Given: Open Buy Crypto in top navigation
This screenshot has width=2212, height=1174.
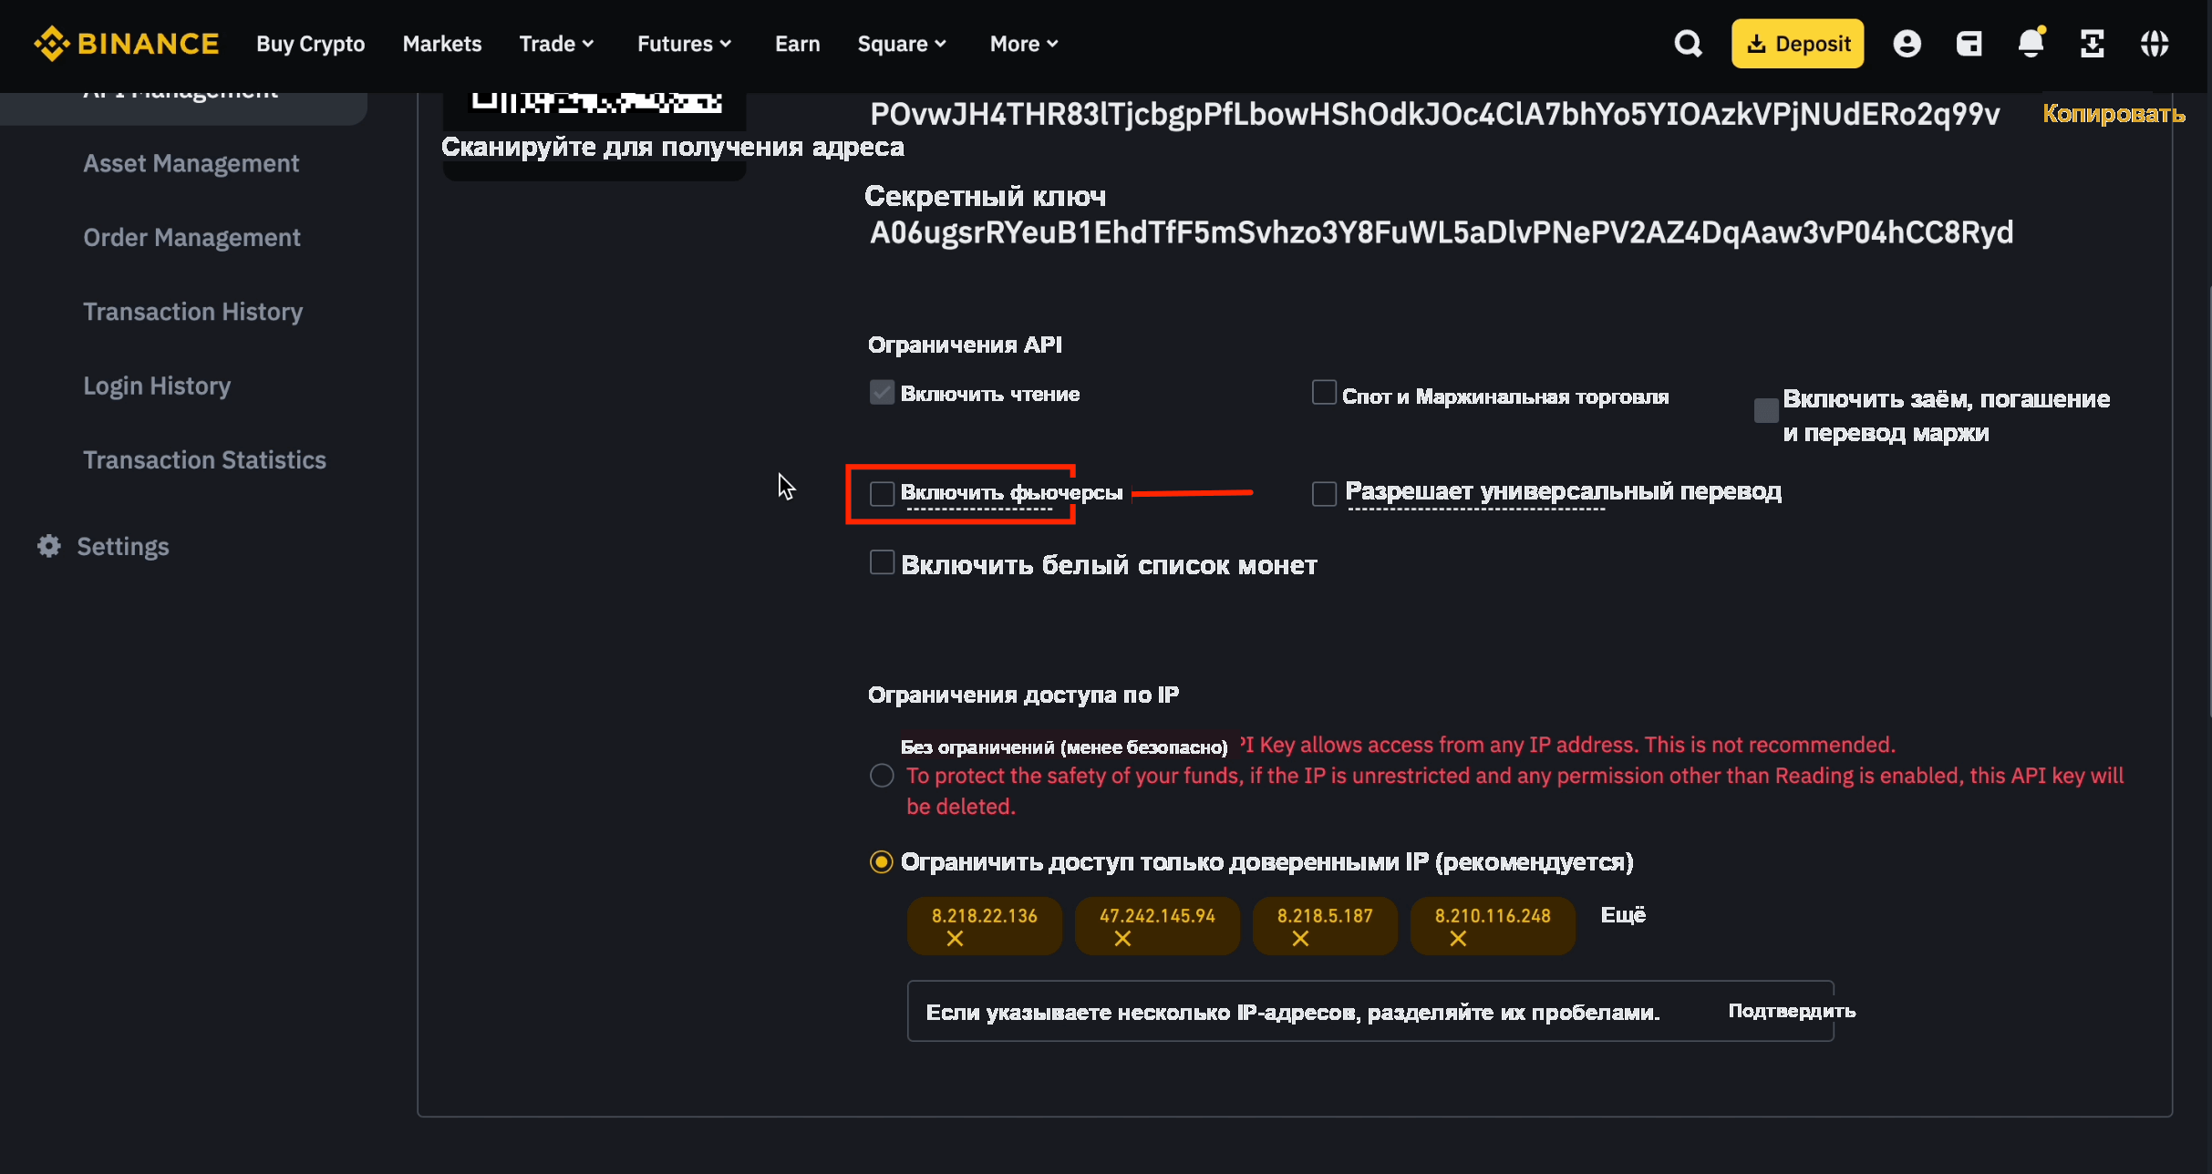Looking at the screenshot, I should tap(310, 44).
